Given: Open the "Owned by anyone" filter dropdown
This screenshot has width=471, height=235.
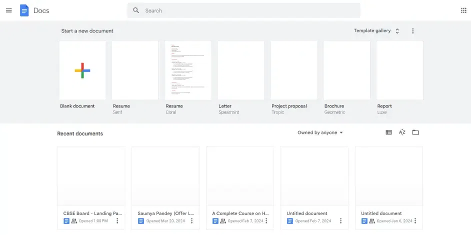Looking at the screenshot, I should pyautogui.click(x=320, y=133).
